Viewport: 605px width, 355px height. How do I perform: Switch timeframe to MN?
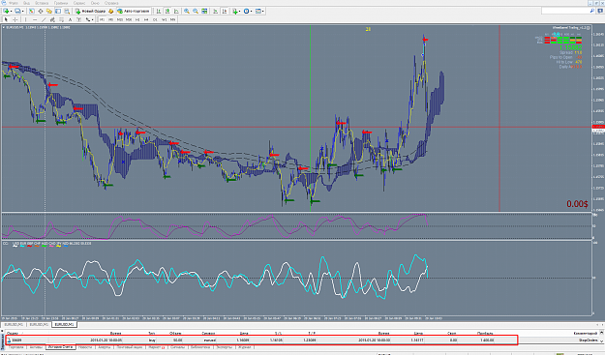pos(172,19)
